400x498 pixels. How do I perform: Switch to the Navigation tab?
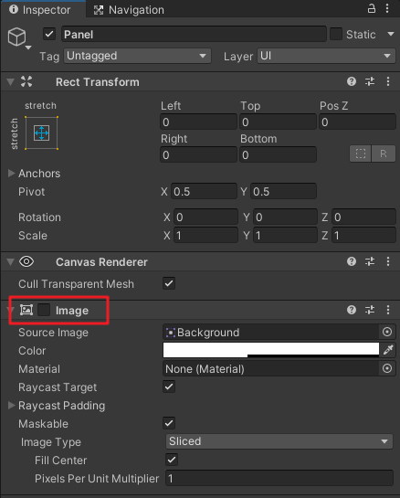click(129, 10)
